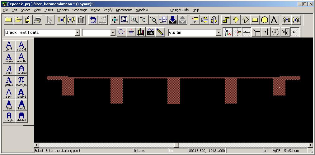Image resolution: width=315 pixels, height=155 pixels.
Task: Click the vertical mirror icon with curved arrow
Action: [x=214, y=20]
